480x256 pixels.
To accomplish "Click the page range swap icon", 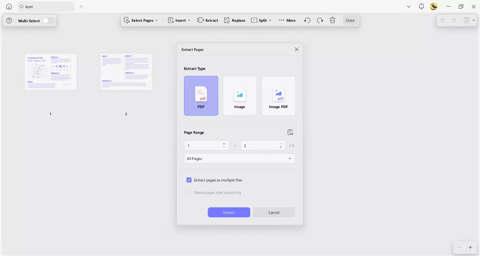I will (290, 132).
